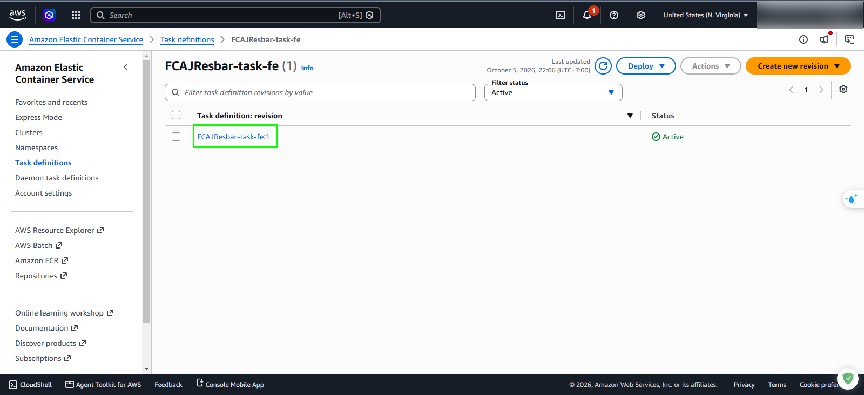Open Clusters in the sidebar

tap(29, 132)
